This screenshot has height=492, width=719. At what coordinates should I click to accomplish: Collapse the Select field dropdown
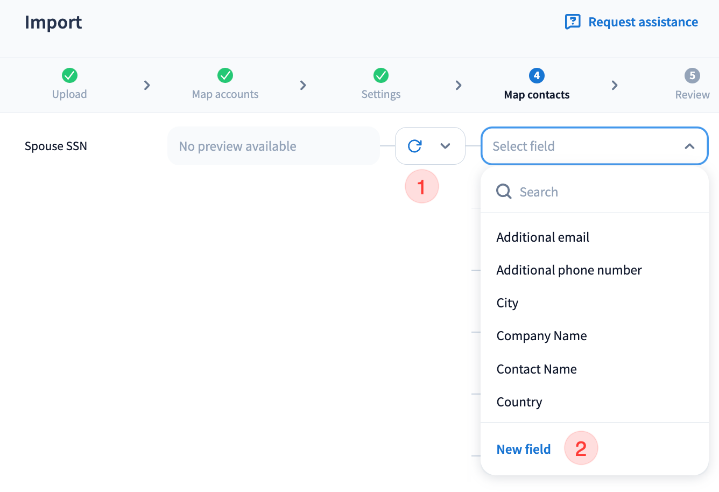[594, 146]
